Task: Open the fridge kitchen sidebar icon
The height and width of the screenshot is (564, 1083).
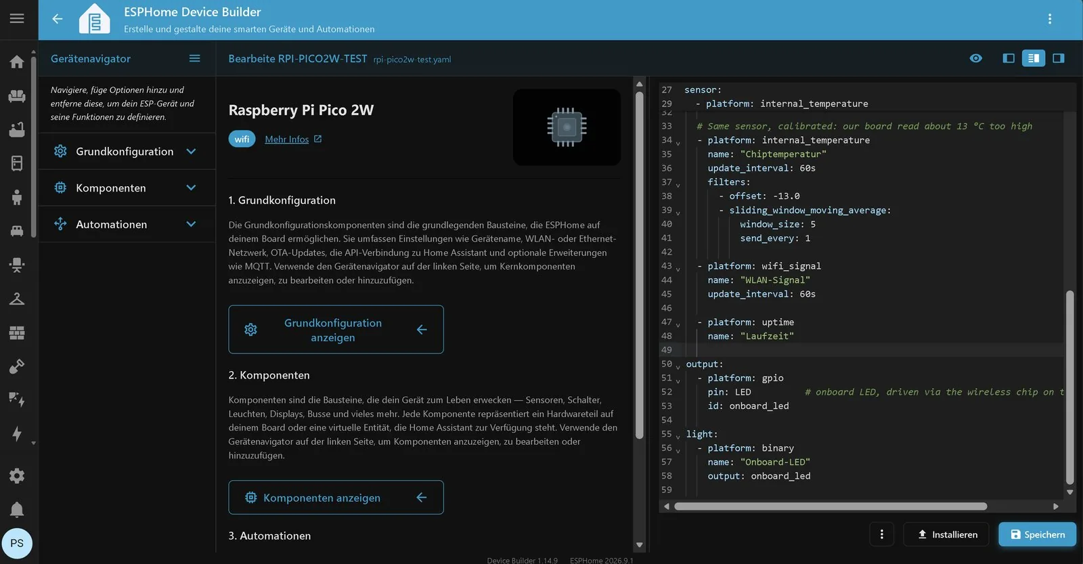Action: 17,163
